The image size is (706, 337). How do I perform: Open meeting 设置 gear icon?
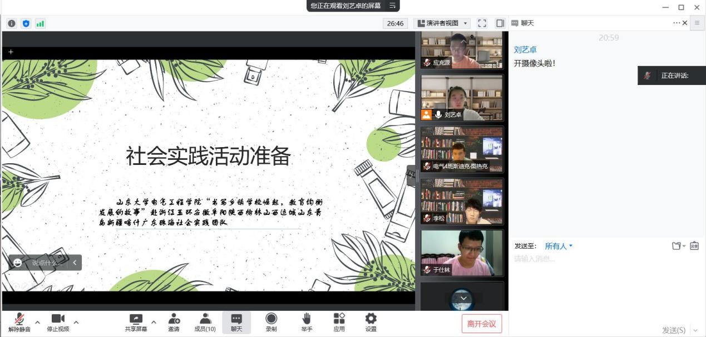371,322
